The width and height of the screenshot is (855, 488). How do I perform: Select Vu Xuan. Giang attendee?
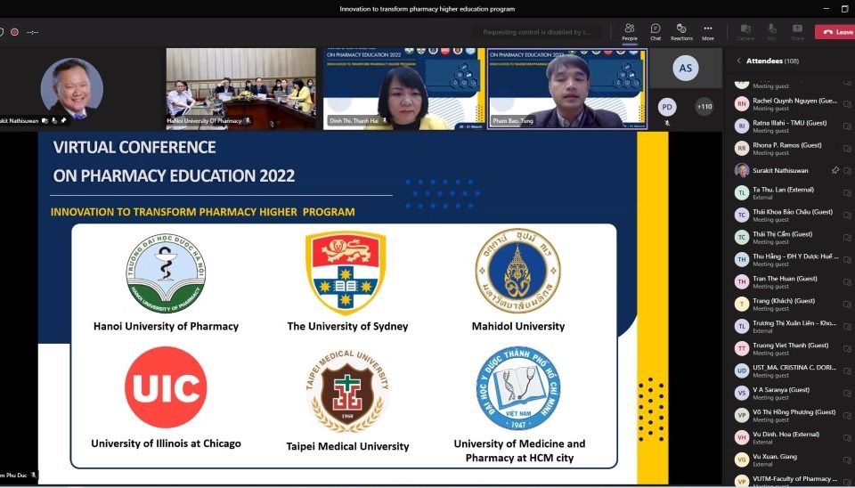(789, 460)
